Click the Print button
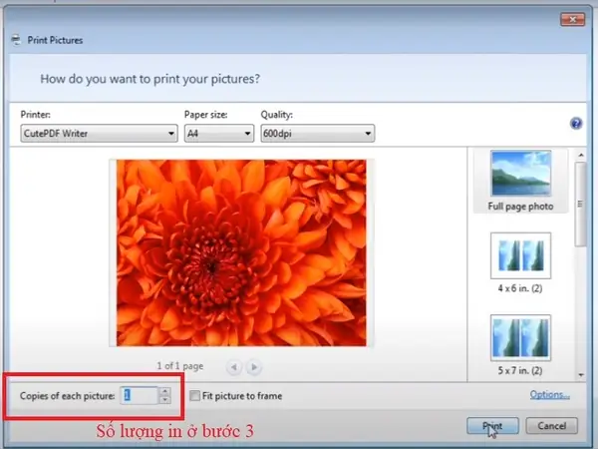This screenshot has height=449, width=598. [492, 426]
